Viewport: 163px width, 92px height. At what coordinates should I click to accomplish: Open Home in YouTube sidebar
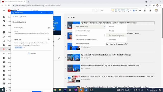pos(7,17)
